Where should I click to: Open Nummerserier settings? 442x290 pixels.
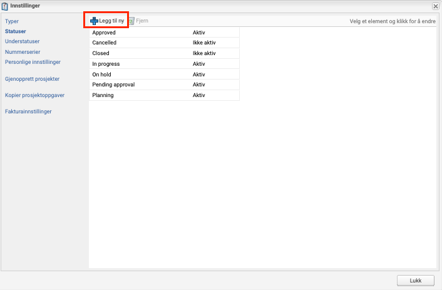click(x=23, y=52)
